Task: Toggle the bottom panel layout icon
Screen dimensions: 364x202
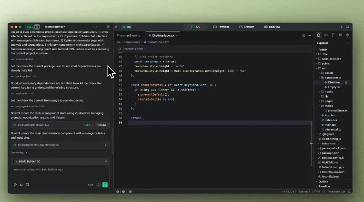Action: [347, 27]
